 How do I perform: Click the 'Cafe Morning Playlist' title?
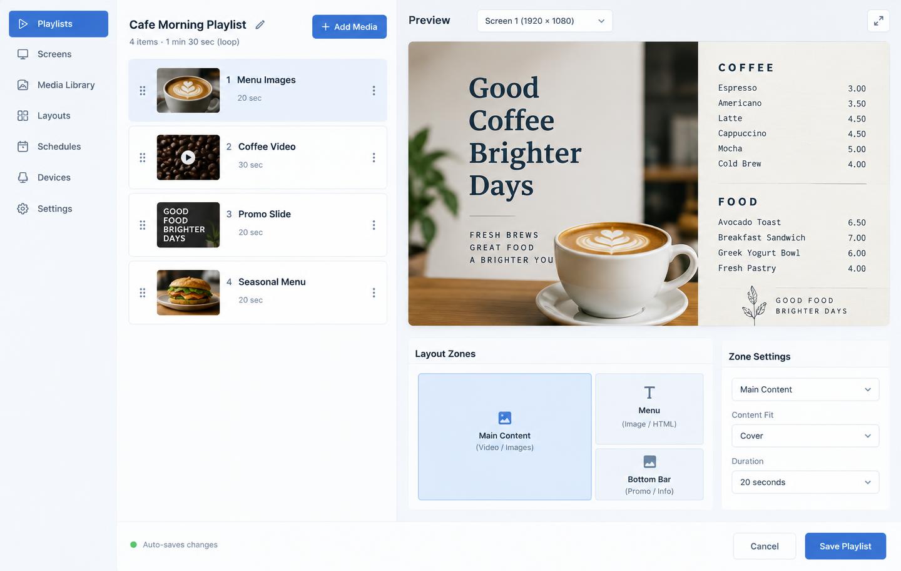tap(188, 24)
